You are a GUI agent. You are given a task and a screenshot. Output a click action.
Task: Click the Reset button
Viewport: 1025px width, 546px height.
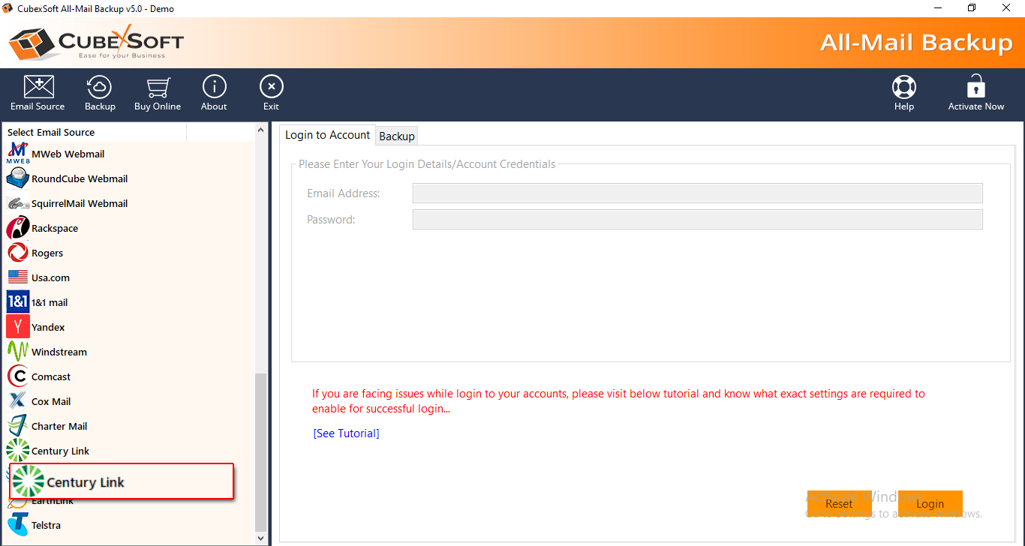tap(839, 504)
